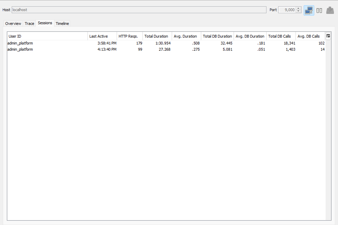Sort sessions by HTTP Reqs. column
Viewport: 338px width, 225px height.
point(130,36)
